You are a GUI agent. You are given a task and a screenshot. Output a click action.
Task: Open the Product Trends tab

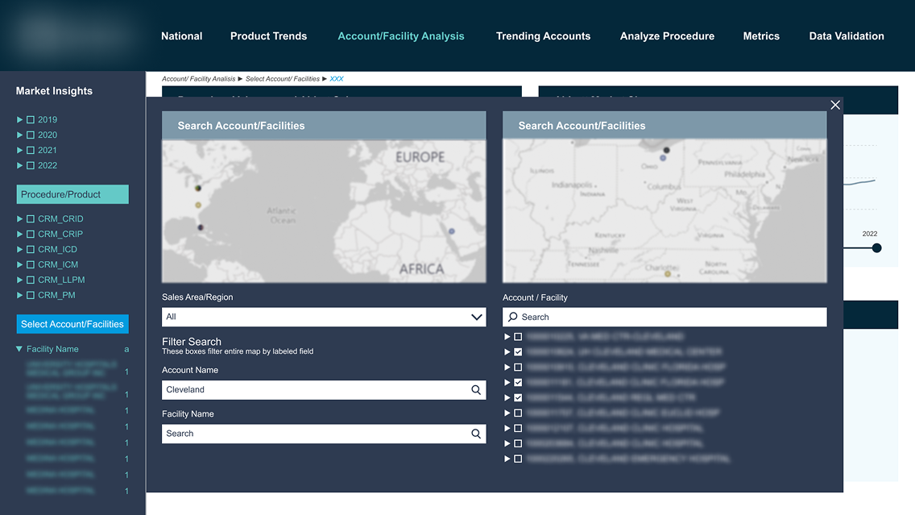pos(268,36)
